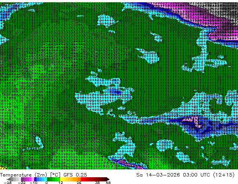Pick the dark blue swatch at legend -10

click(x=35, y=179)
